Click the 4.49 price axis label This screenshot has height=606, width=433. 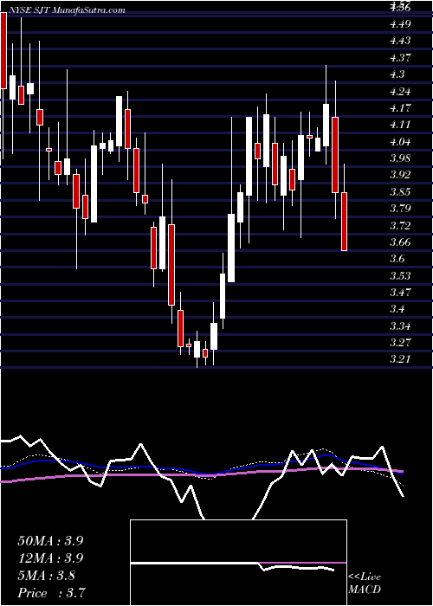[400, 24]
